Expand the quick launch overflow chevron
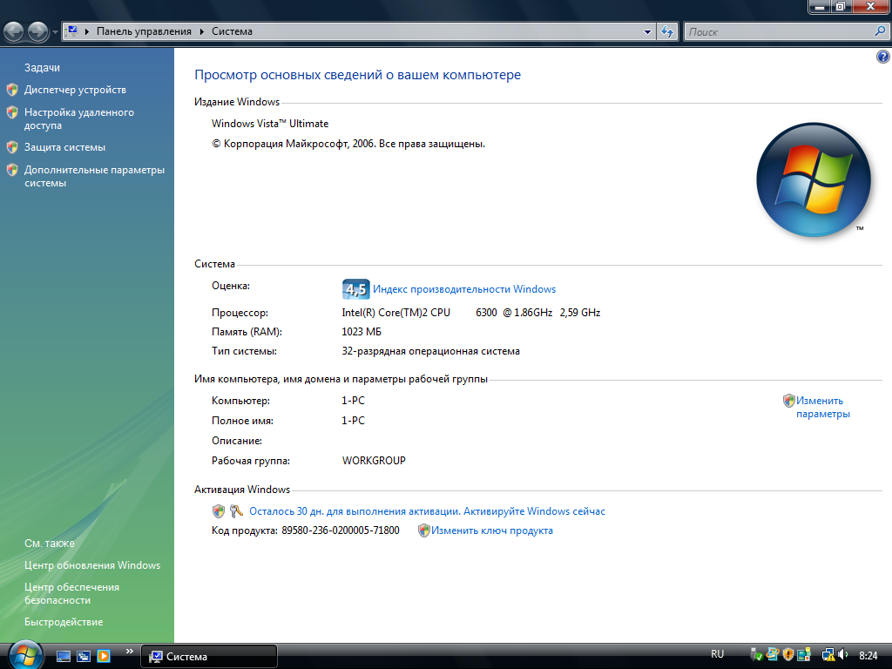This screenshot has width=892, height=669. click(x=130, y=652)
